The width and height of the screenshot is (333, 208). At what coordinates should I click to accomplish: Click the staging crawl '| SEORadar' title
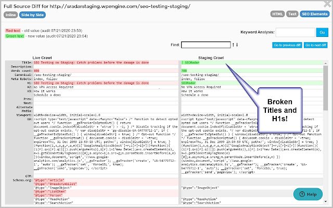coord(190,62)
